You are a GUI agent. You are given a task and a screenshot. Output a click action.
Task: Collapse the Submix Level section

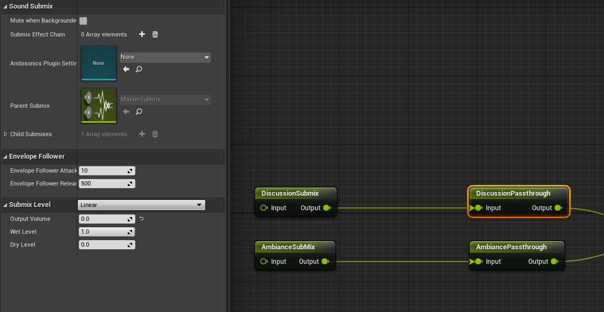point(5,205)
